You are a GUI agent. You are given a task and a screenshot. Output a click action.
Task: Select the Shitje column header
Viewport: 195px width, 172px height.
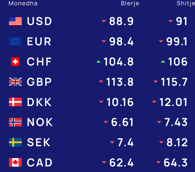[186, 3]
